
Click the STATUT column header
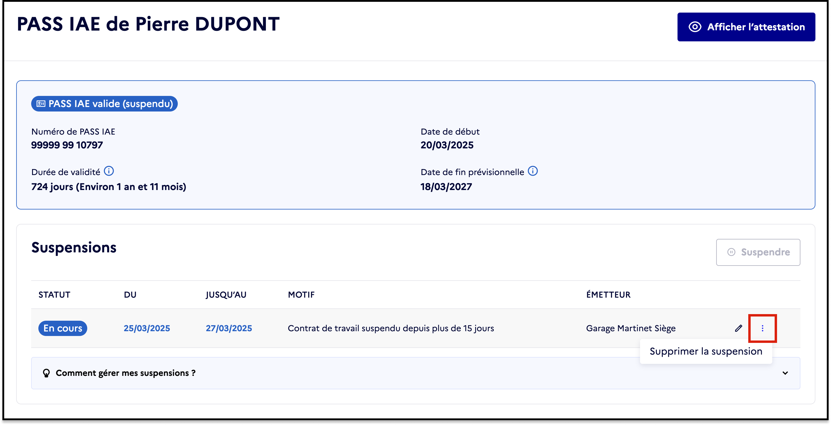click(x=54, y=295)
